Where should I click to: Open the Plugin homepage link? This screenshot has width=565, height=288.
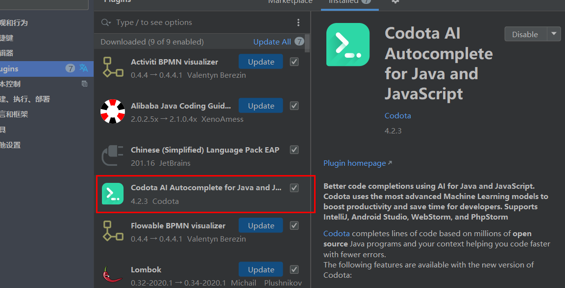(357, 163)
